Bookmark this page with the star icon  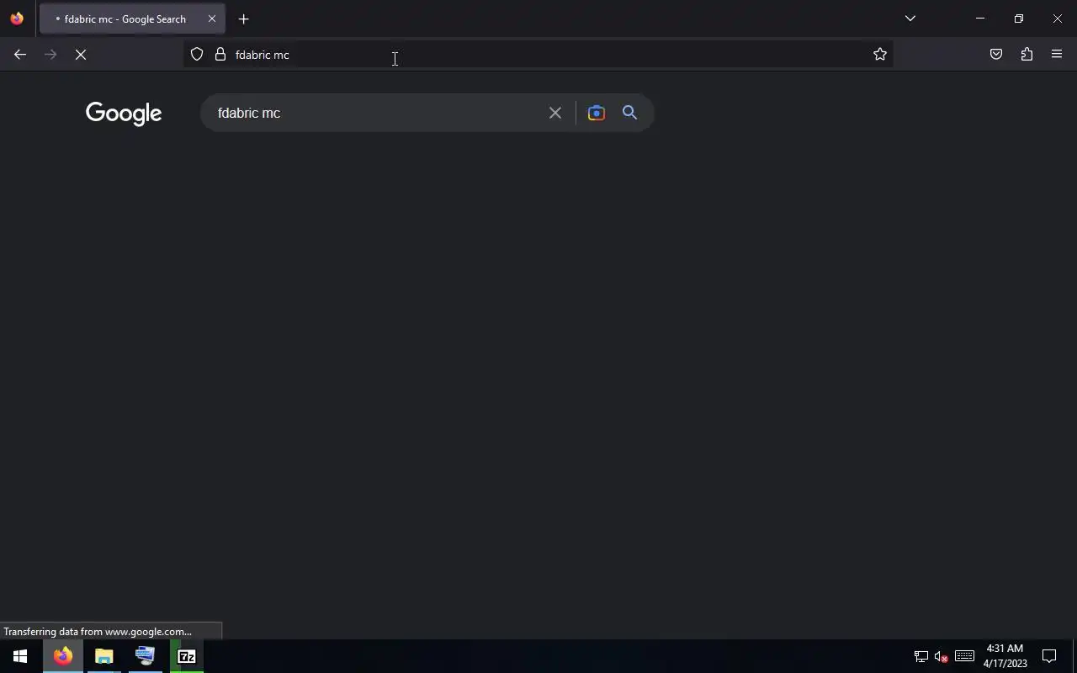tap(880, 55)
